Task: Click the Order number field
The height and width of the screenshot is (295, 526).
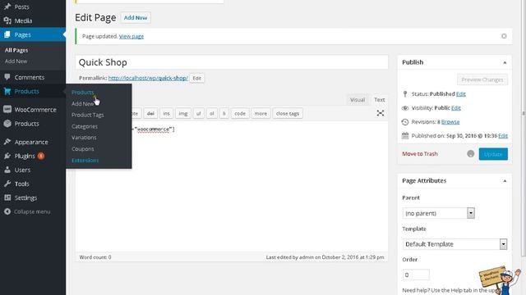Action: click(x=416, y=275)
